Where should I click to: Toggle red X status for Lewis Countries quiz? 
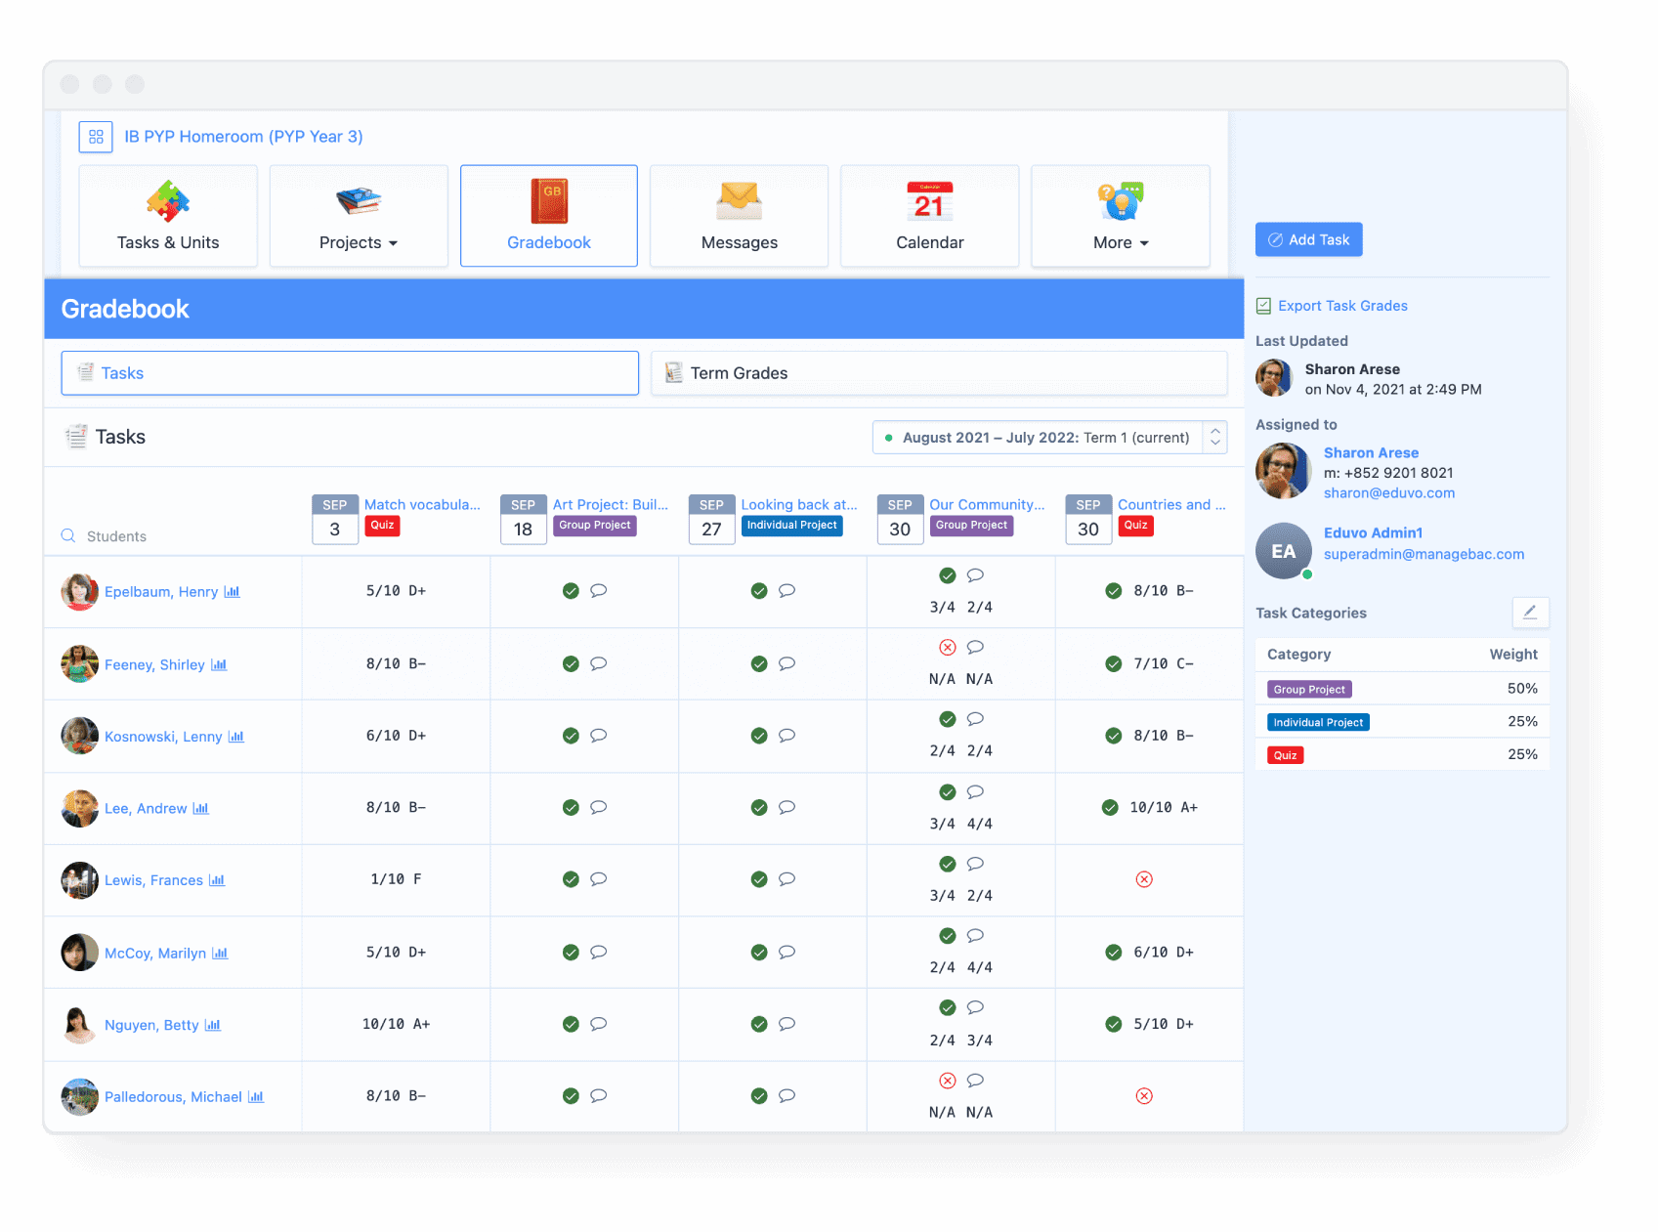(x=1144, y=879)
